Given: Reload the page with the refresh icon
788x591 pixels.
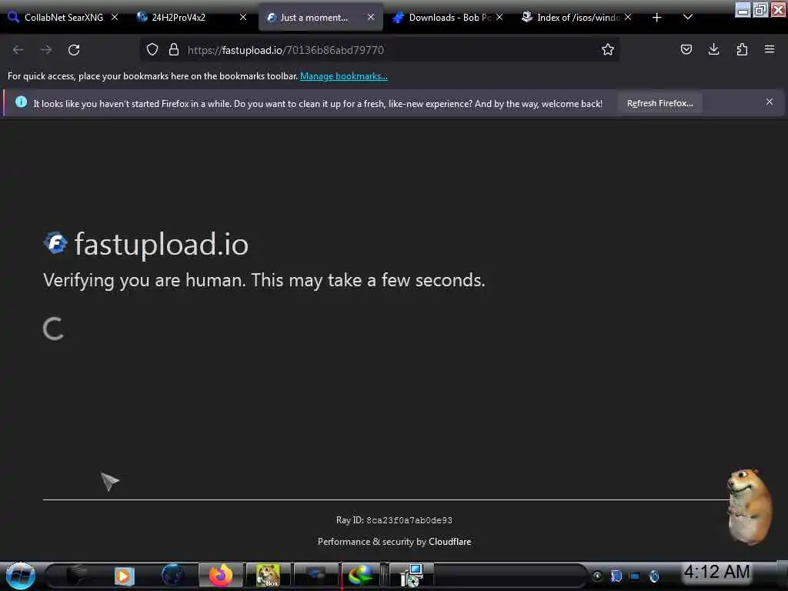Looking at the screenshot, I should click(x=74, y=50).
